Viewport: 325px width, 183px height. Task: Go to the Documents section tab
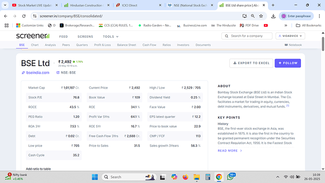[203, 45]
